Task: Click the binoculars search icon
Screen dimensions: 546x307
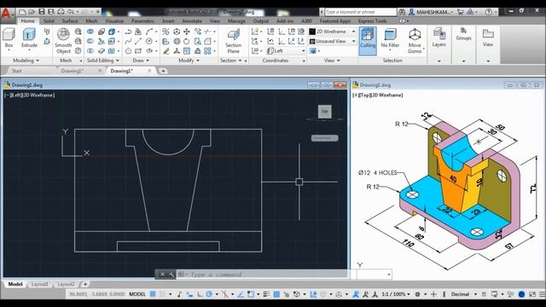Action: [x=402, y=12]
